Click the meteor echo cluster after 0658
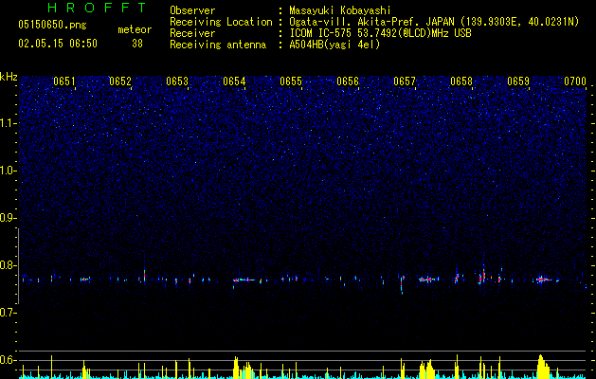 coord(482,277)
